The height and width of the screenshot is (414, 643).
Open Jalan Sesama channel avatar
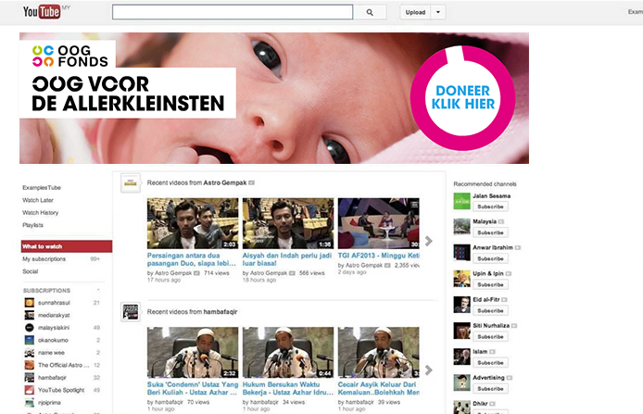click(x=461, y=201)
